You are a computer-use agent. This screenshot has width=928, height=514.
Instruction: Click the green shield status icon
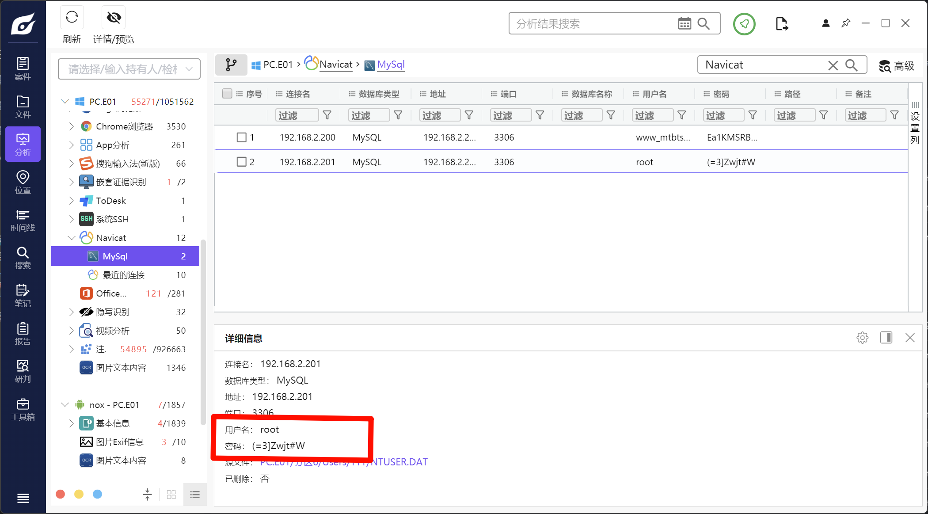pyautogui.click(x=744, y=24)
